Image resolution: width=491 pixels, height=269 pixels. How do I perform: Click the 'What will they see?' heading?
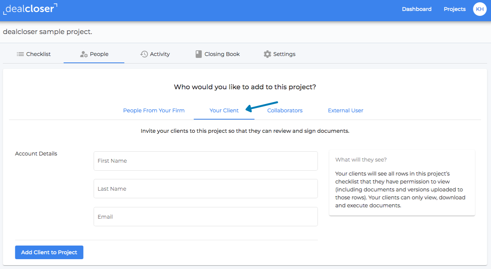pos(361,160)
